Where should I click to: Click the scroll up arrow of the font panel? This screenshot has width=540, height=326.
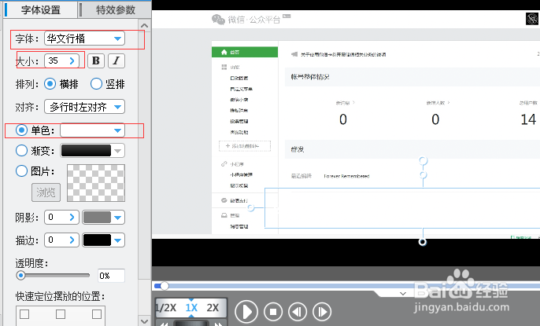tap(145, 25)
